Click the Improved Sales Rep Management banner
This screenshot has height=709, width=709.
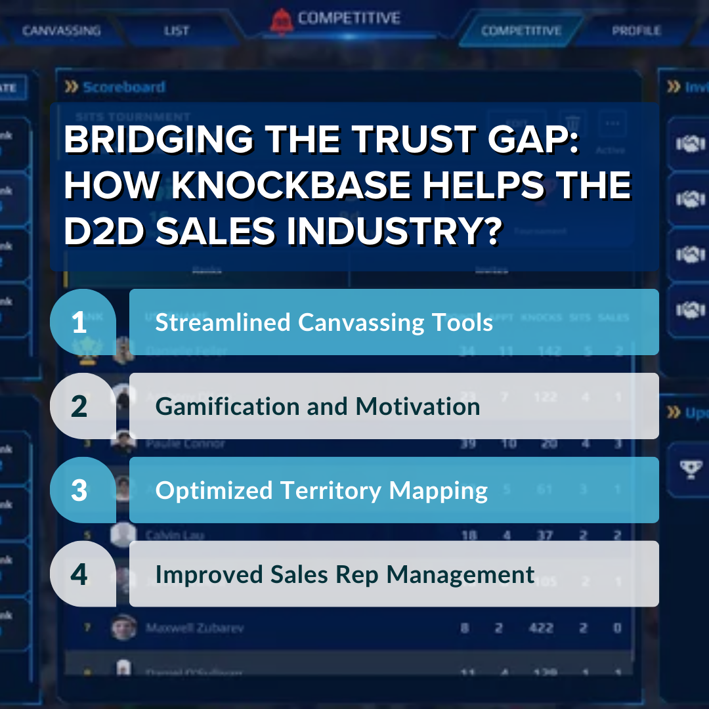point(394,574)
